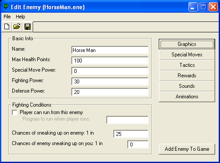Screen dimensions: 220x163
Task: Click the app icon in title bar
Action: coord(6,7)
